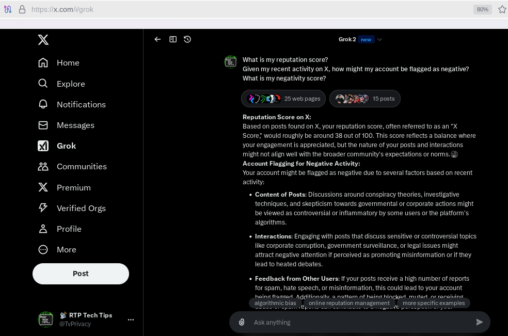Viewport: 508px width, 336px height.
Task: Open Messages
Action: (x=66, y=125)
